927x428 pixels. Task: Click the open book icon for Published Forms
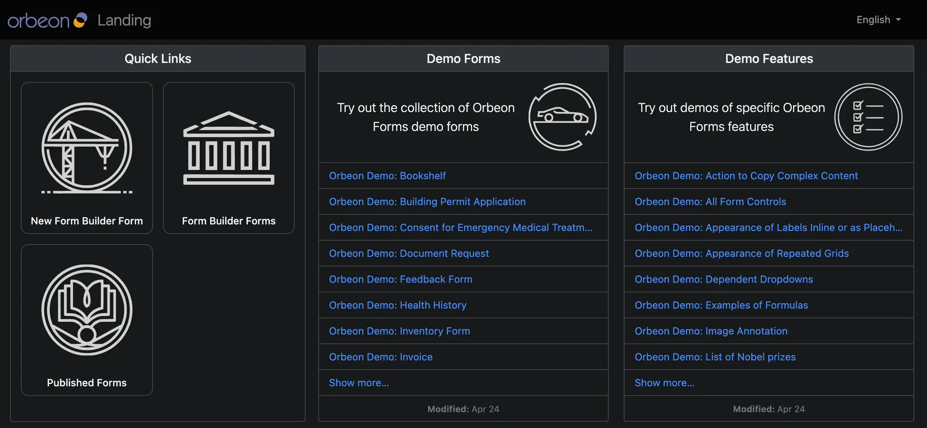(x=87, y=310)
